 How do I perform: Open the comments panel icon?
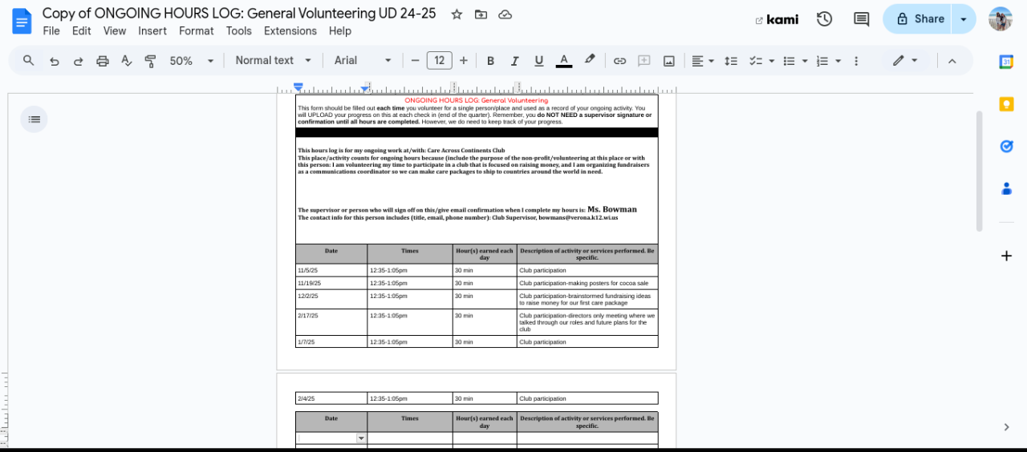(862, 19)
